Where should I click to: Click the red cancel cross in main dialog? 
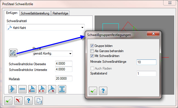(18, 101)
